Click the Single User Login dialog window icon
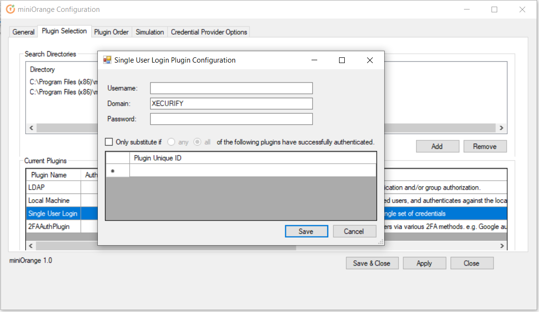 (107, 60)
